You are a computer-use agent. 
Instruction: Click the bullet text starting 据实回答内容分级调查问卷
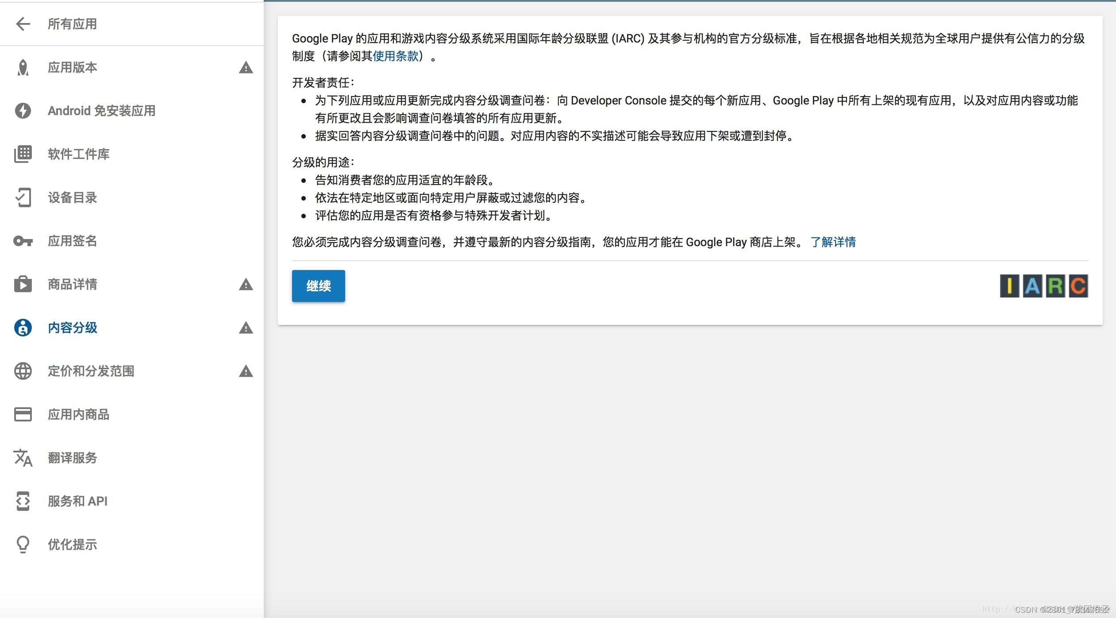(x=554, y=136)
